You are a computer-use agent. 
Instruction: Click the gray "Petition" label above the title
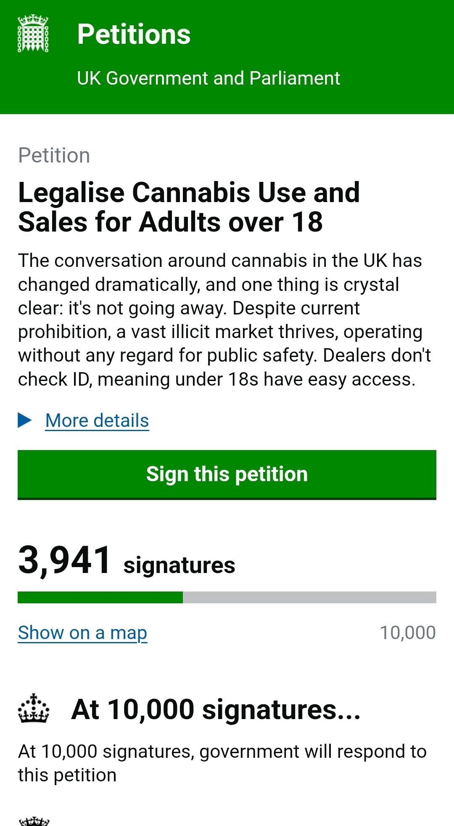54,155
